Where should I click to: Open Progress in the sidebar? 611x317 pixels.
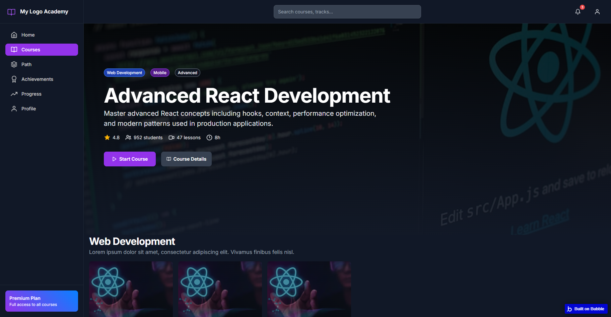pyautogui.click(x=42, y=94)
